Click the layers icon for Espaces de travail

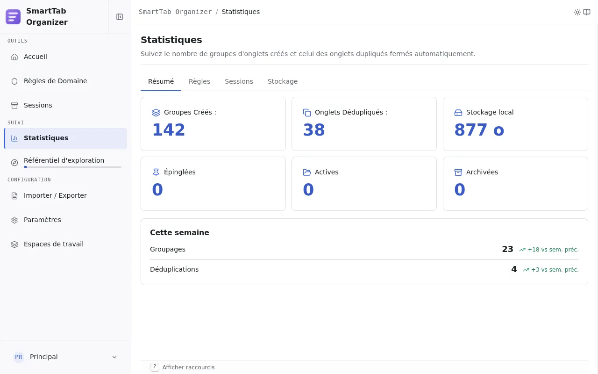[x=14, y=245]
